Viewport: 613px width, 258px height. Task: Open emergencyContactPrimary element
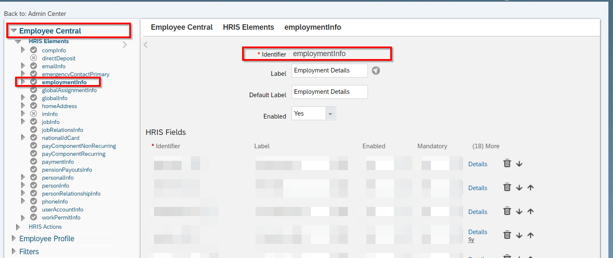(x=76, y=74)
